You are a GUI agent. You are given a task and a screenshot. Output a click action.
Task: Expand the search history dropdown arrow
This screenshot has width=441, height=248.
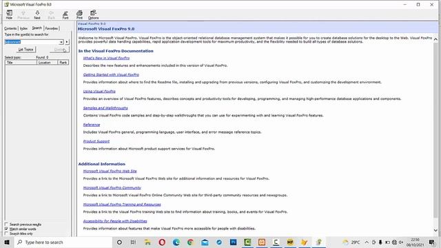tap(61, 42)
